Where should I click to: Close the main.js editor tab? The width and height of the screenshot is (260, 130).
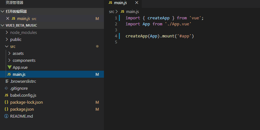(x=137, y=3)
